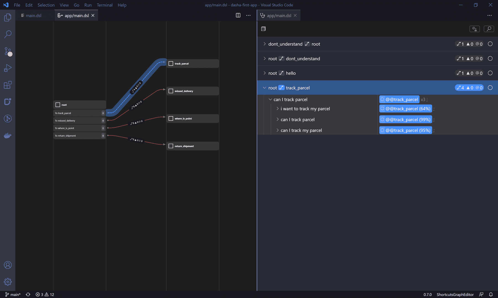Split the editor using the split icon
Image resolution: width=498 pixels, height=298 pixels.
238,15
